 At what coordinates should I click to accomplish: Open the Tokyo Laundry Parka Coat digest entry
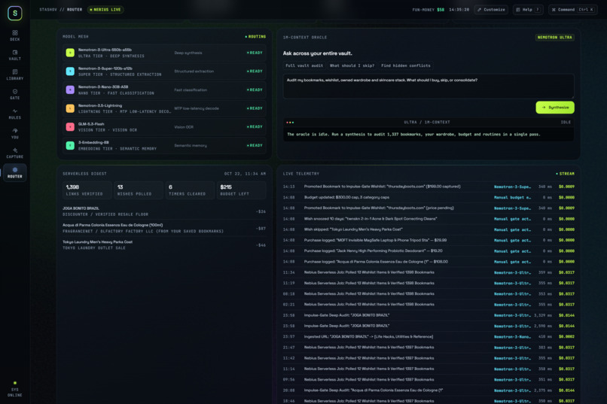pyautogui.click(x=164, y=245)
